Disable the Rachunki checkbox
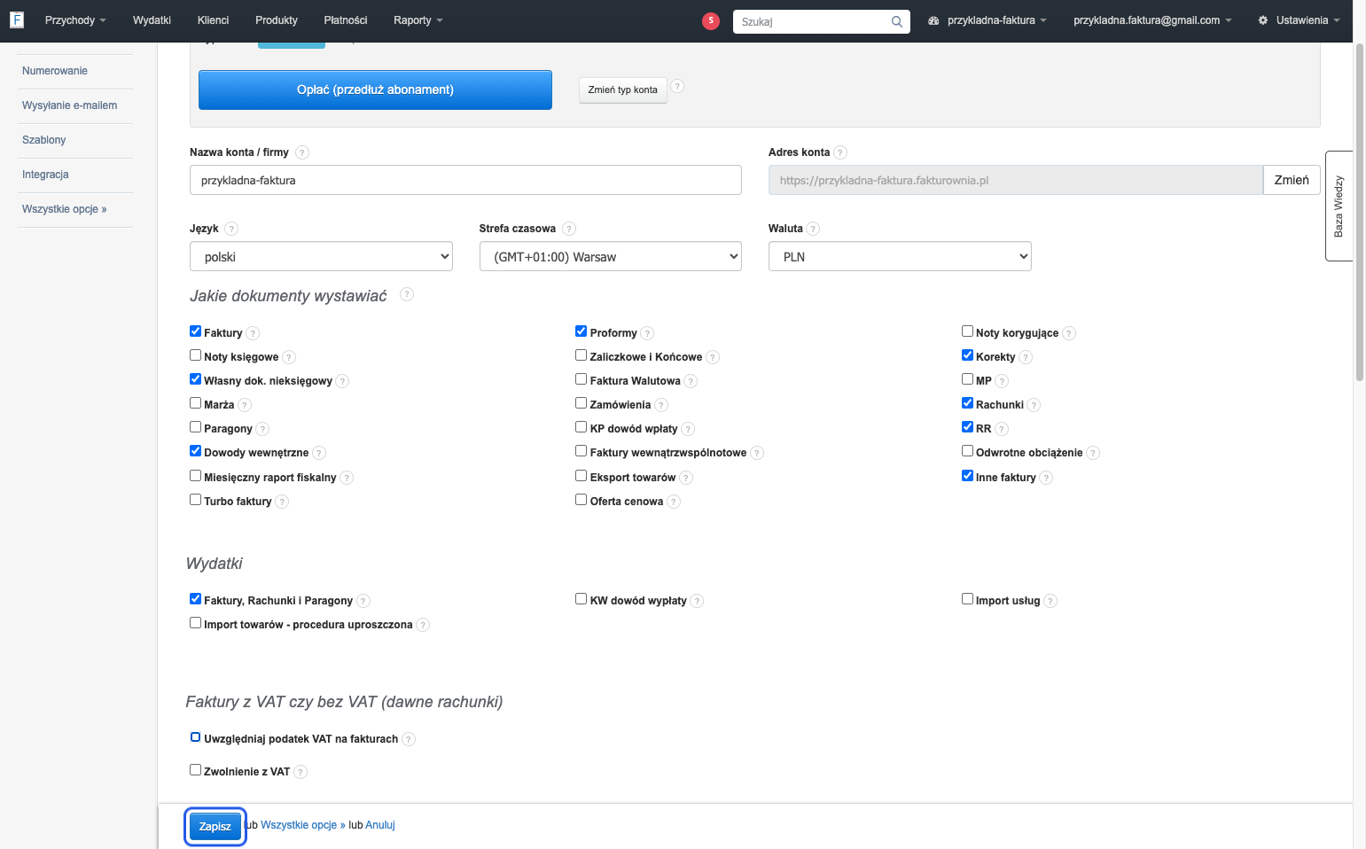 pyautogui.click(x=968, y=403)
